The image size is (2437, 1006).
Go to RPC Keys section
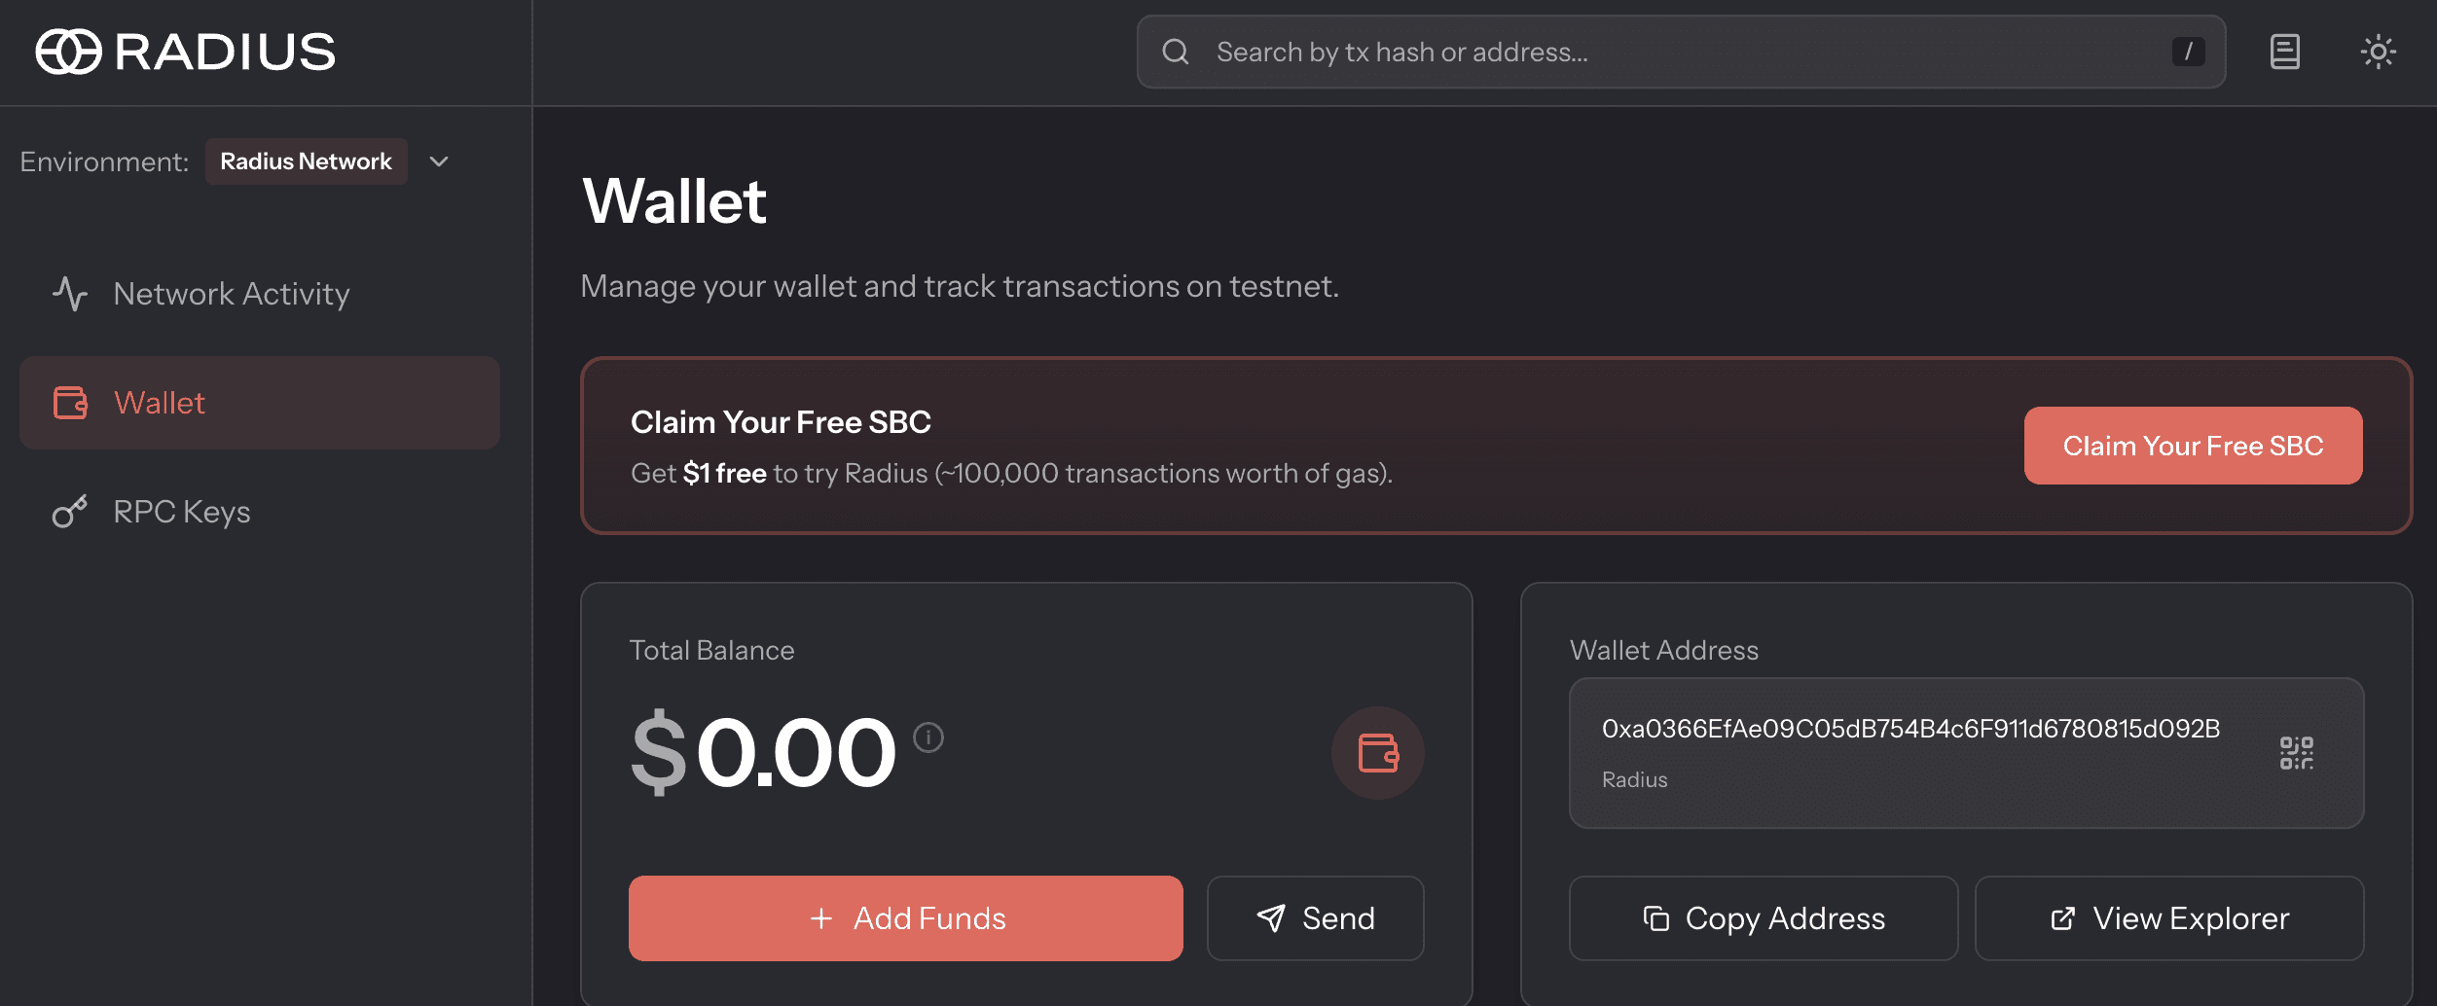pos(182,511)
